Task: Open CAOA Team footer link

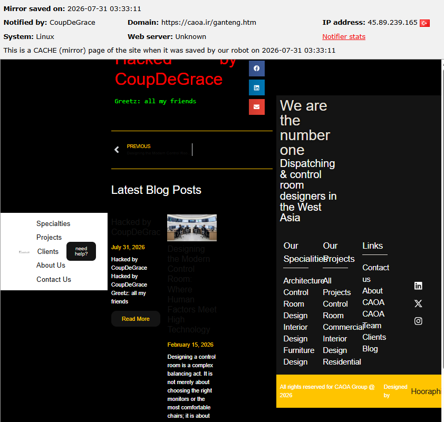Action: (x=373, y=320)
